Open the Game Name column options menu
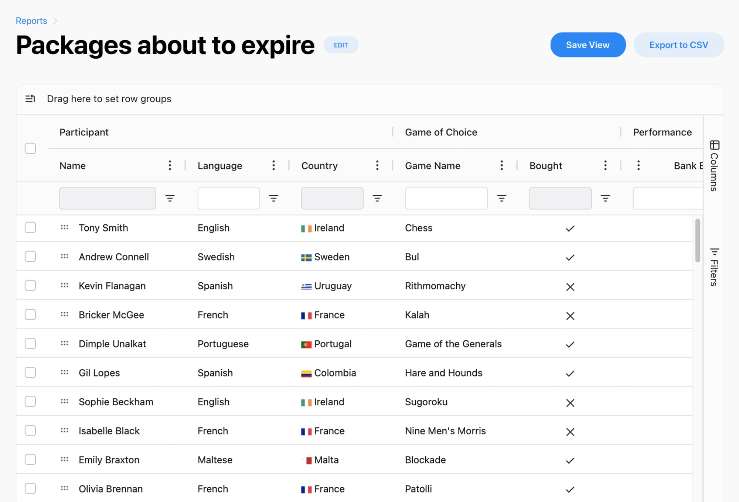The height and width of the screenshot is (502, 739). tap(501, 165)
